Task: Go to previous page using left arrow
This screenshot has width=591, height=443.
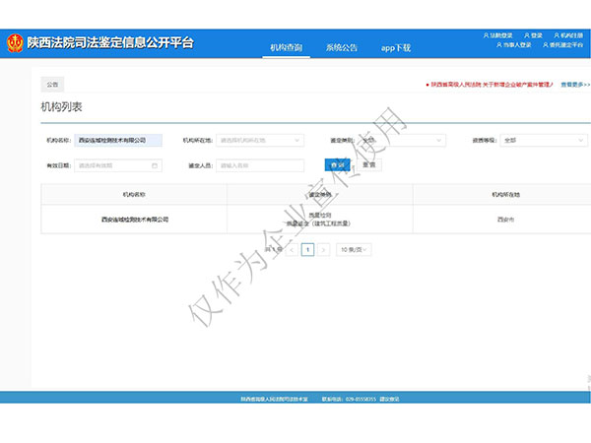Action: [x=293, y=250]
